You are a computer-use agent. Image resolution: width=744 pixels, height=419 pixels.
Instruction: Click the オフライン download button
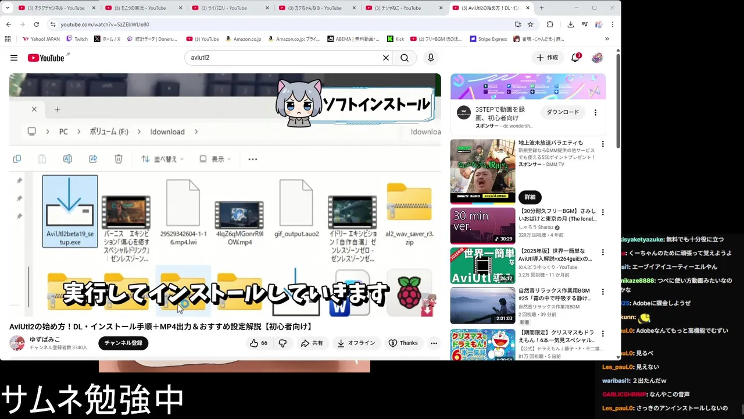coord(356,343)
